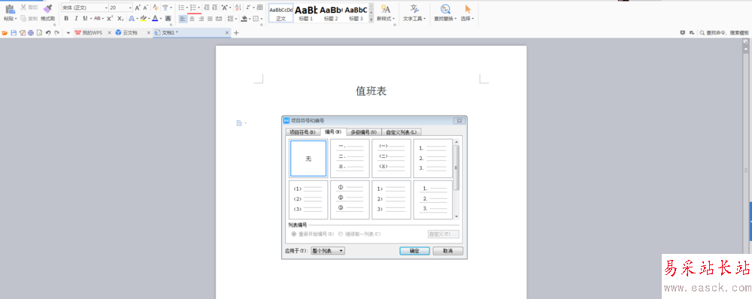Image resolution: width=752 pixels, height=299 pixels.
Task: Switch to the 项目符号 tab
Action: [x=302, y=131]
